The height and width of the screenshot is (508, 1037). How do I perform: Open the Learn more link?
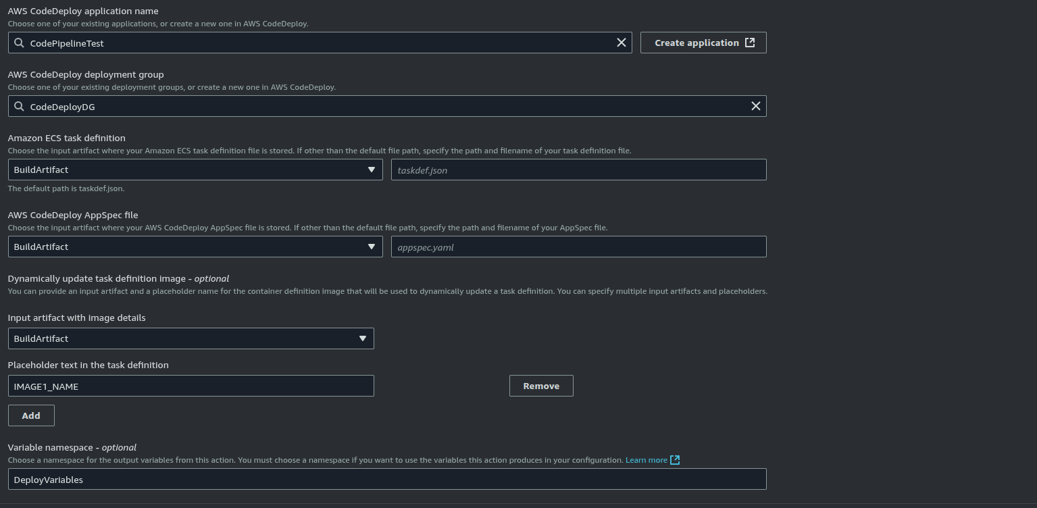647,460
